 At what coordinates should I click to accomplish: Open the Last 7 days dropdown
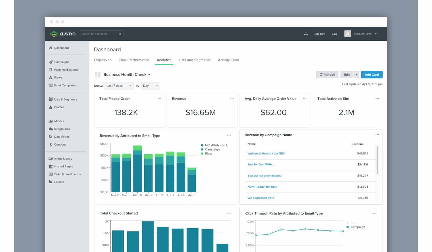119,86
